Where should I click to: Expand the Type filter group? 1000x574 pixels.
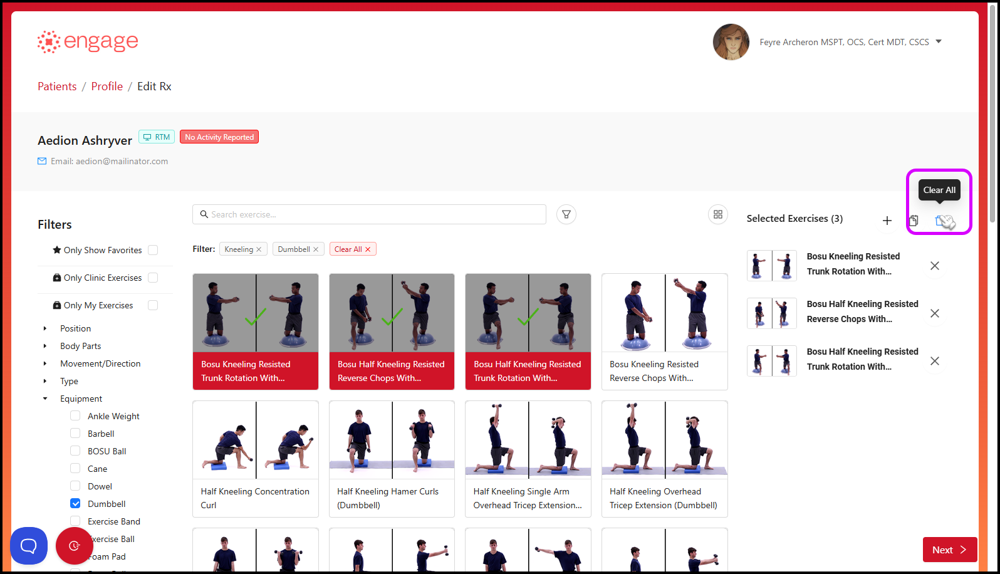[44, 381]
